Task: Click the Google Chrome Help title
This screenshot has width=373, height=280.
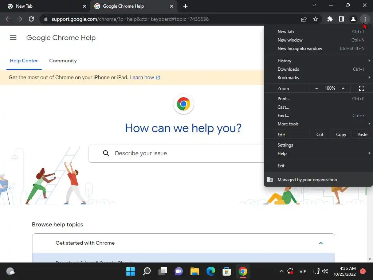Action: pos(61,38)
